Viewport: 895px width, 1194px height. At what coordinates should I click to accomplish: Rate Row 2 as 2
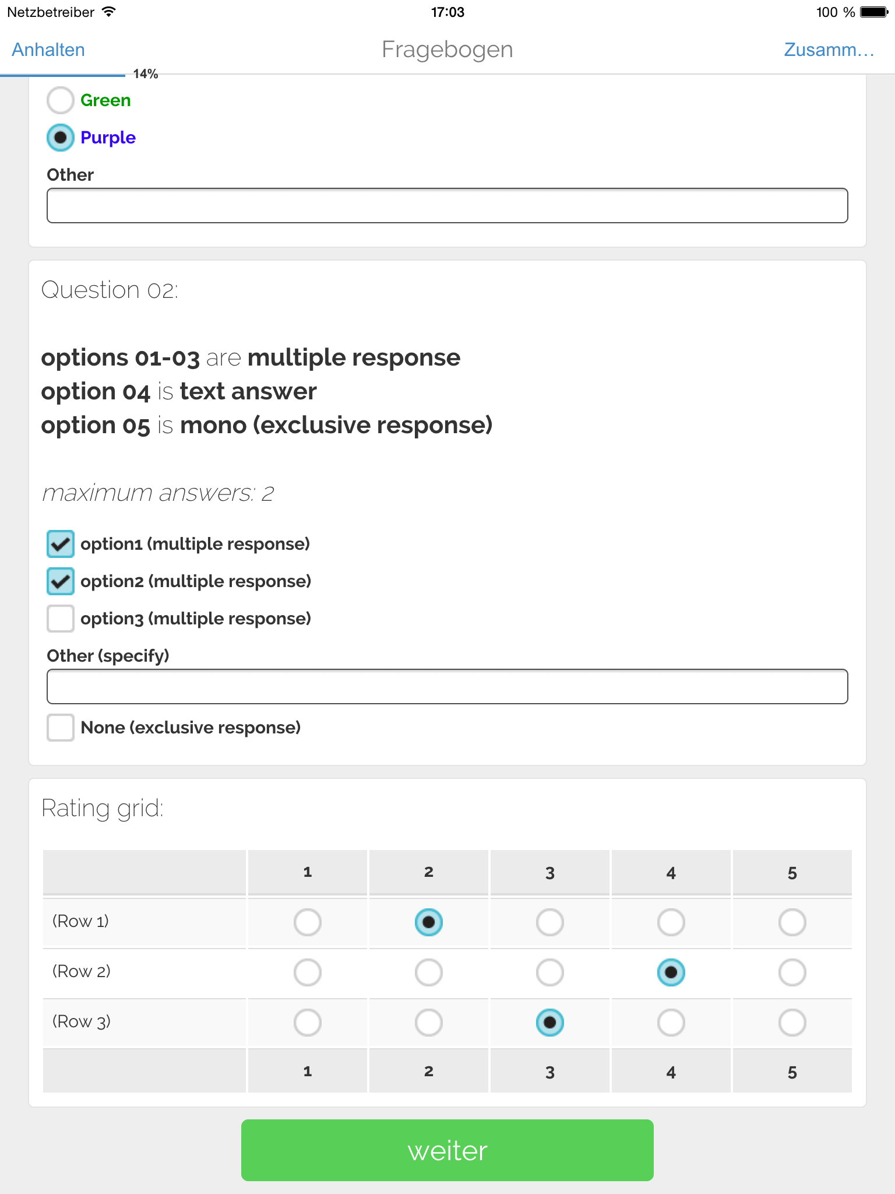click(x=429, y=972)
